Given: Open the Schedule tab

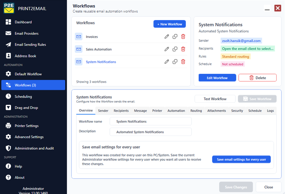Looking at the screenshot, I should pyautogui.click(x=255, y=111).
